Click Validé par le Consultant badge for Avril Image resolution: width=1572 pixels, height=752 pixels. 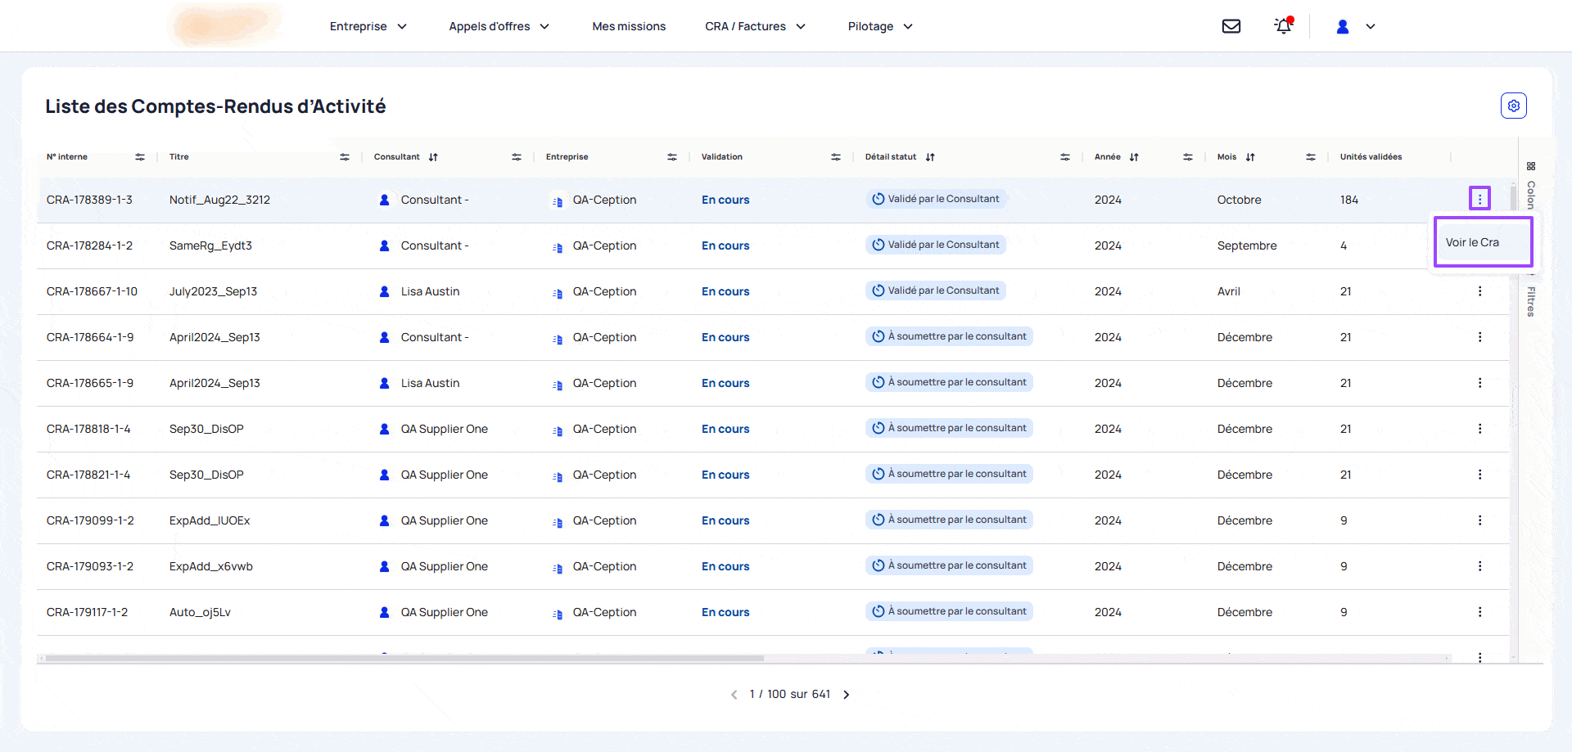[x=936, y=290]
